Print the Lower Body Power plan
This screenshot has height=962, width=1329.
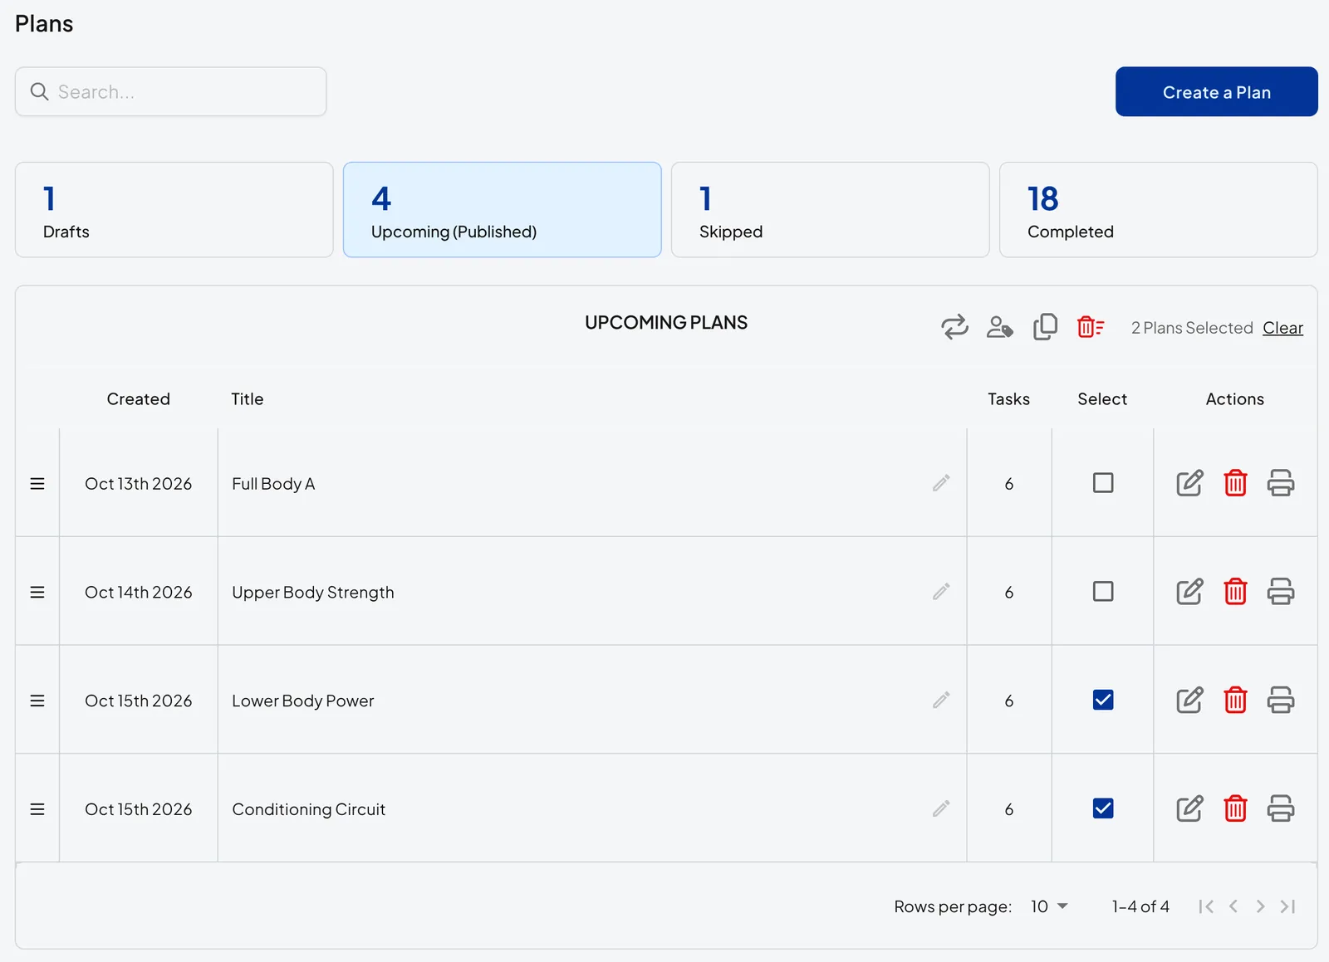[x=1280, y=701]
